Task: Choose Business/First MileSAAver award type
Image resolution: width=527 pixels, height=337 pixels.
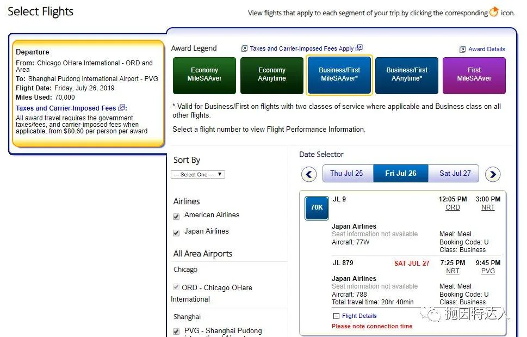Action: pos(339,75)
